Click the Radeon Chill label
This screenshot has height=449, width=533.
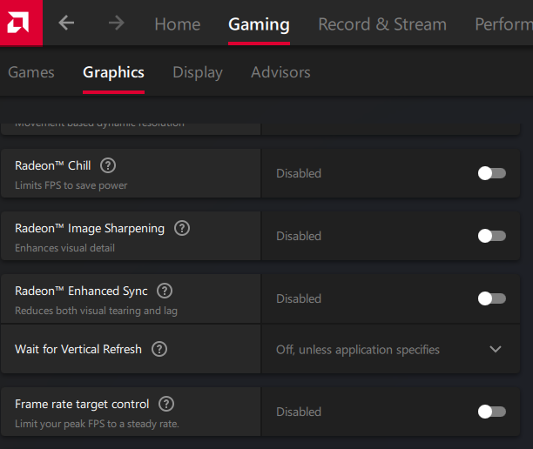point(52,165)
